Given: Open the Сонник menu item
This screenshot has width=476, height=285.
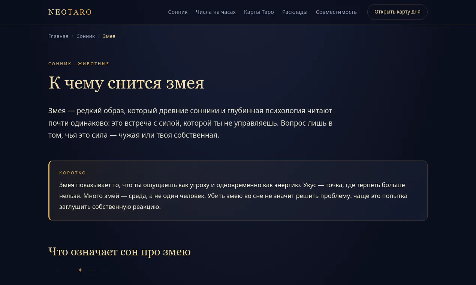Looking at the screenshot, I should tap(178, 12).
